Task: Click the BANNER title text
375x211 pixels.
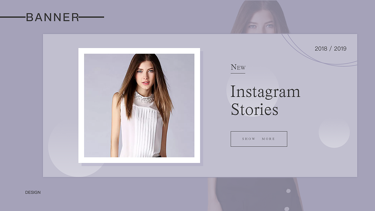Action: pos(52,17)
